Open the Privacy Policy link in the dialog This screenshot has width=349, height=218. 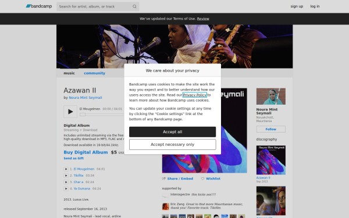pos(195,95)
